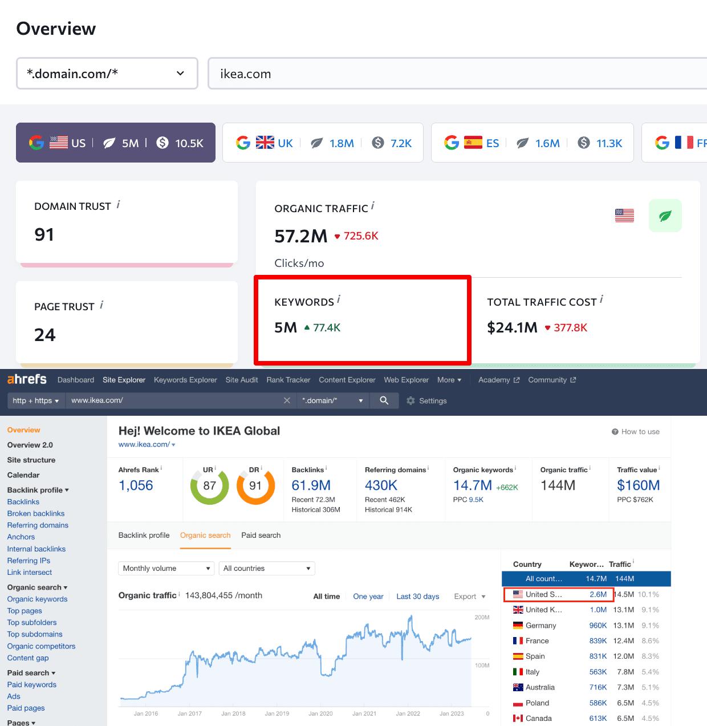
Task: Click the Total Traffic Cost info icon
Action: (602, 299)
